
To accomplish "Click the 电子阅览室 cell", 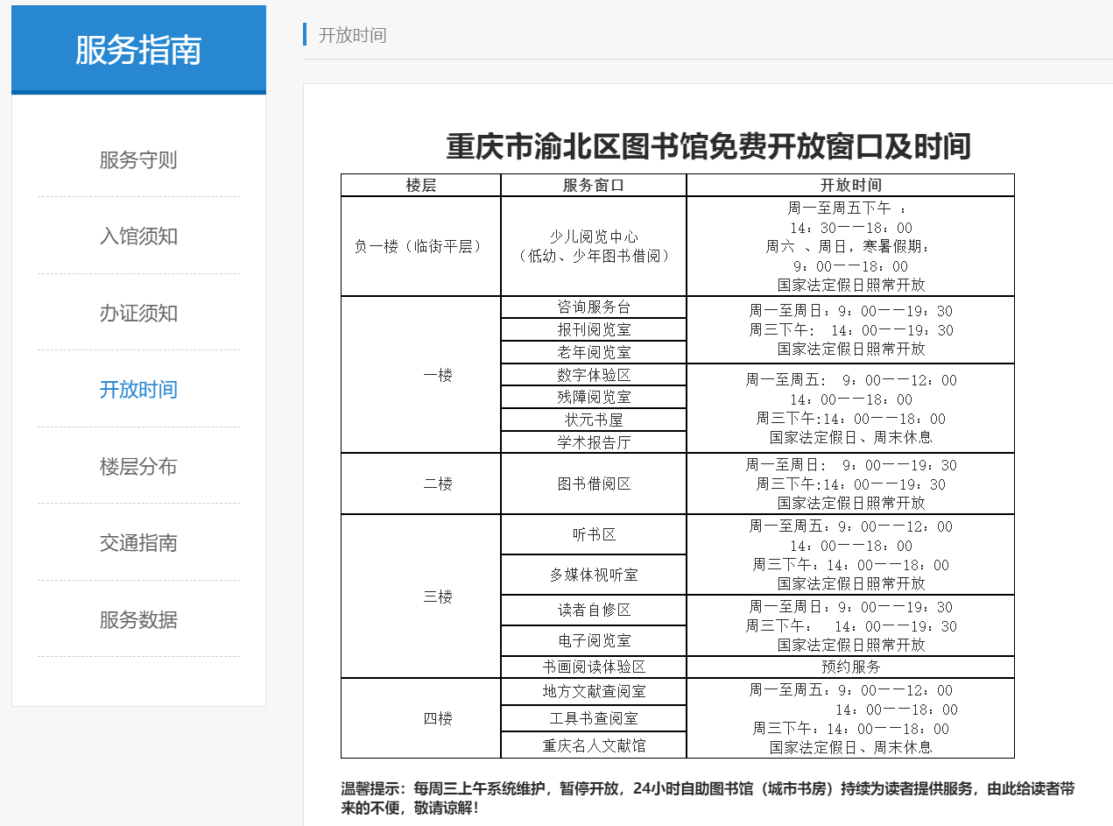I will [594, 640].
